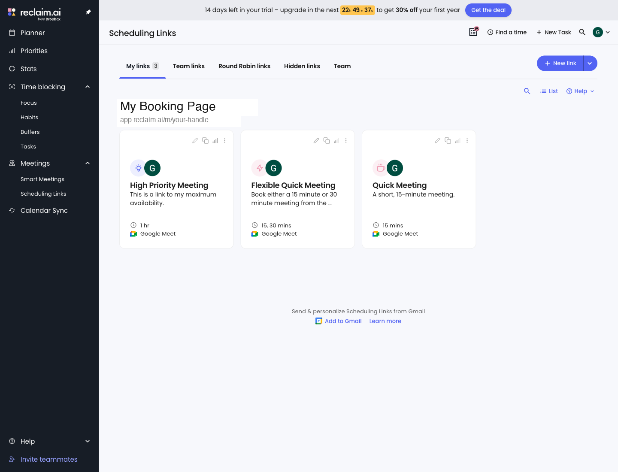Viewport: 618px width, 472px height.
Task: Copy the High Priority Meeting link
Action: 205,140
